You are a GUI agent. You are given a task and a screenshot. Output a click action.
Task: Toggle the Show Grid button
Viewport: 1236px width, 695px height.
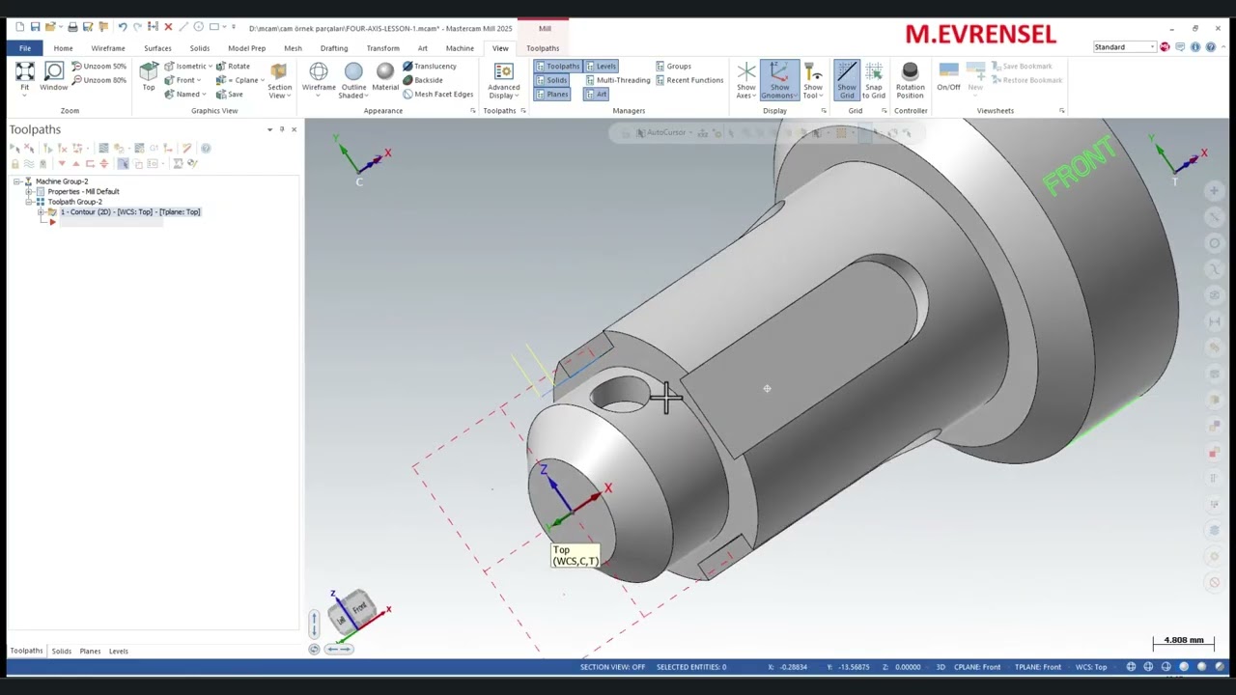[x=847, y=80]
